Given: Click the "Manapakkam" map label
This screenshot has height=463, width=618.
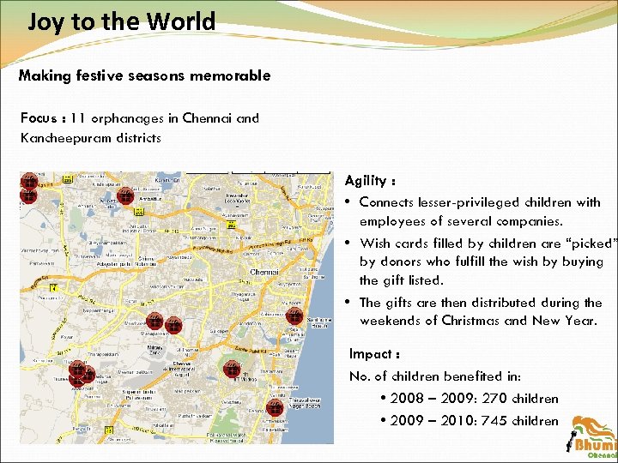Looking at the screenshot, I should (x=154, y=333).
